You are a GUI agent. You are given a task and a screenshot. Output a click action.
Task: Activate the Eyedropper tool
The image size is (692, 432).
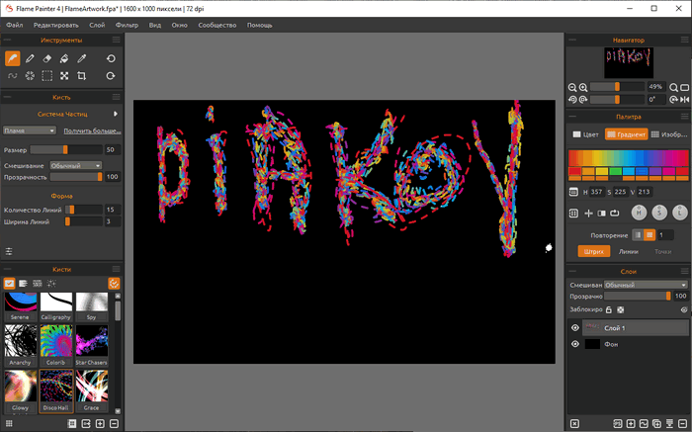tap(82, 59)
